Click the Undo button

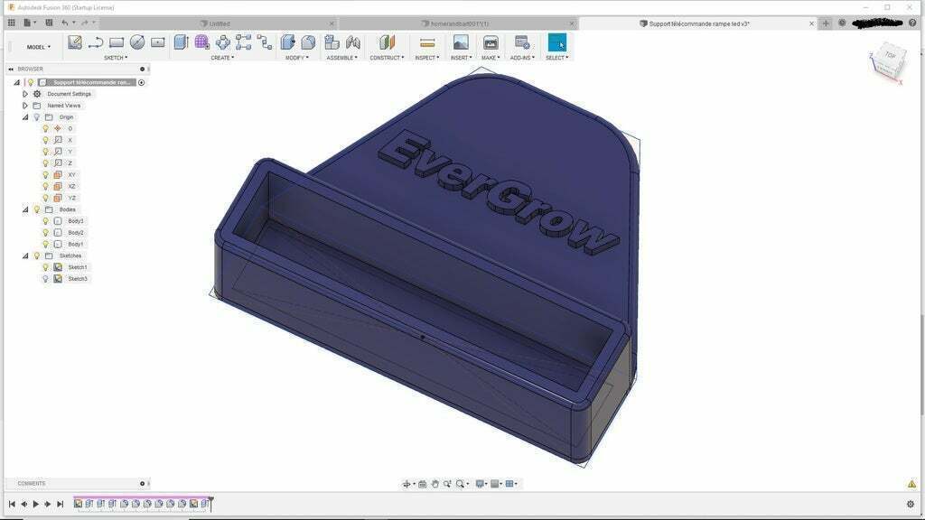pos(65,23)
